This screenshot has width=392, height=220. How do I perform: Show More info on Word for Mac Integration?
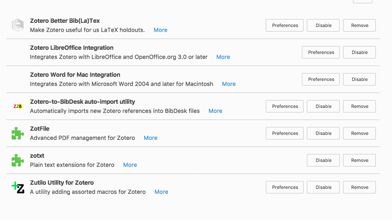(x=229, y=84)
